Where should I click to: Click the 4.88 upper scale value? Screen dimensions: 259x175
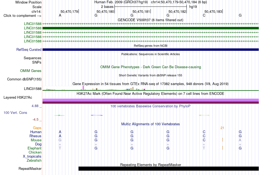(35, 106)
